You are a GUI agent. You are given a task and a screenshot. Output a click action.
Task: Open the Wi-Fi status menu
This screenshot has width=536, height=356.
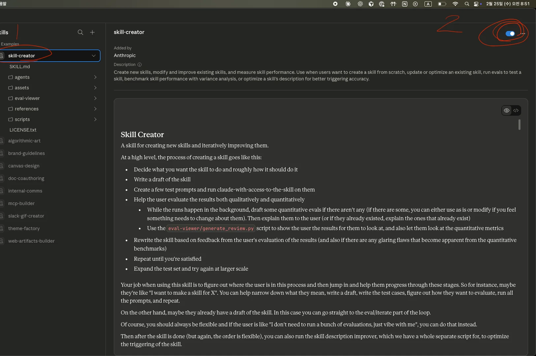[x=456, y=4]
